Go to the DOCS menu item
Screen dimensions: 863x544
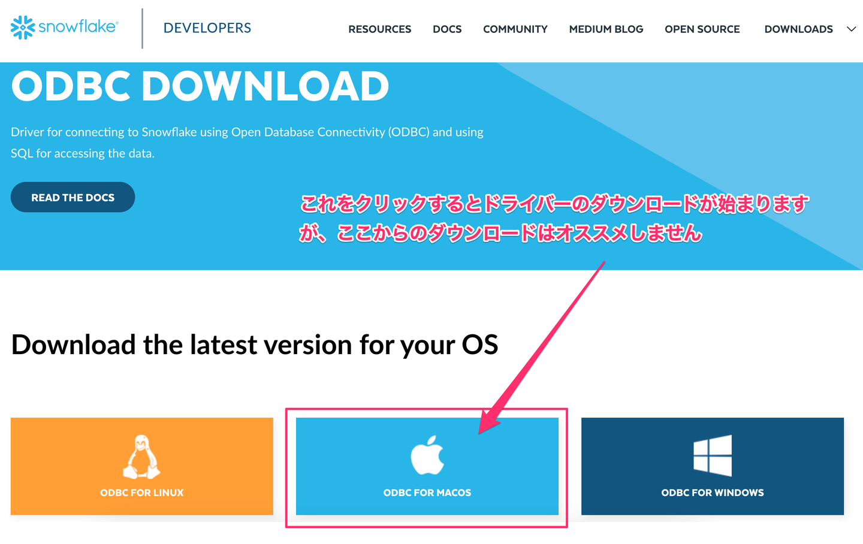pyautogui.click(x=447, y=29)
